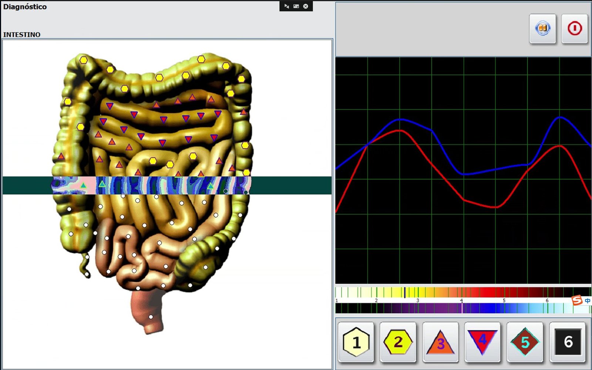Click the blue curve peak in graph
Viewport: 592px width, 370px height.
click(x=560, y=117)
